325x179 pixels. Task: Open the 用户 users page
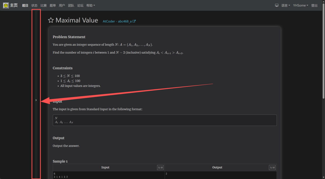coord(62,5)
